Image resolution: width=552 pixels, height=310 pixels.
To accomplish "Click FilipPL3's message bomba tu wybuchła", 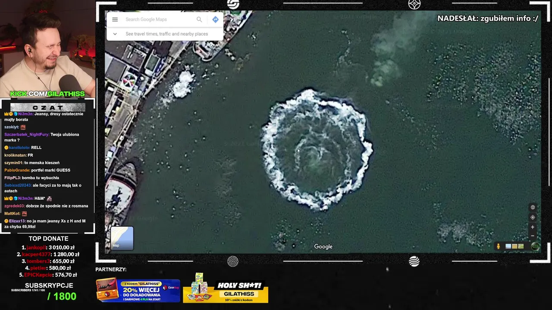I will point(41,177).
